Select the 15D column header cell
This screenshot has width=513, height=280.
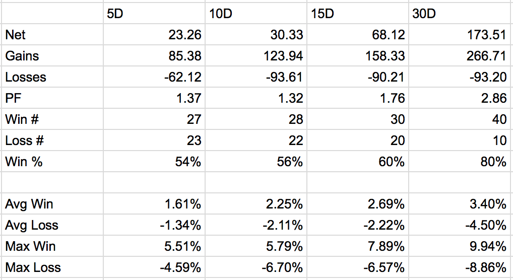pyautogui.click(x=358, y=14)
